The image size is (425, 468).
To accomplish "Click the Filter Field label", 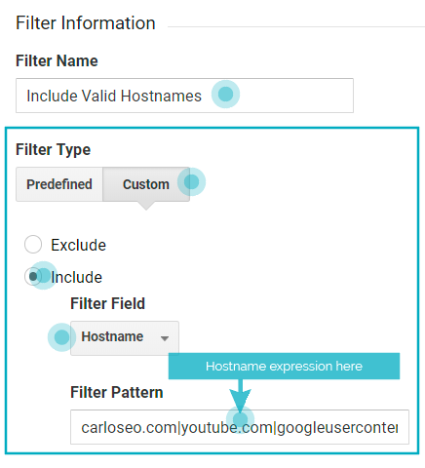I will (107, 303).
